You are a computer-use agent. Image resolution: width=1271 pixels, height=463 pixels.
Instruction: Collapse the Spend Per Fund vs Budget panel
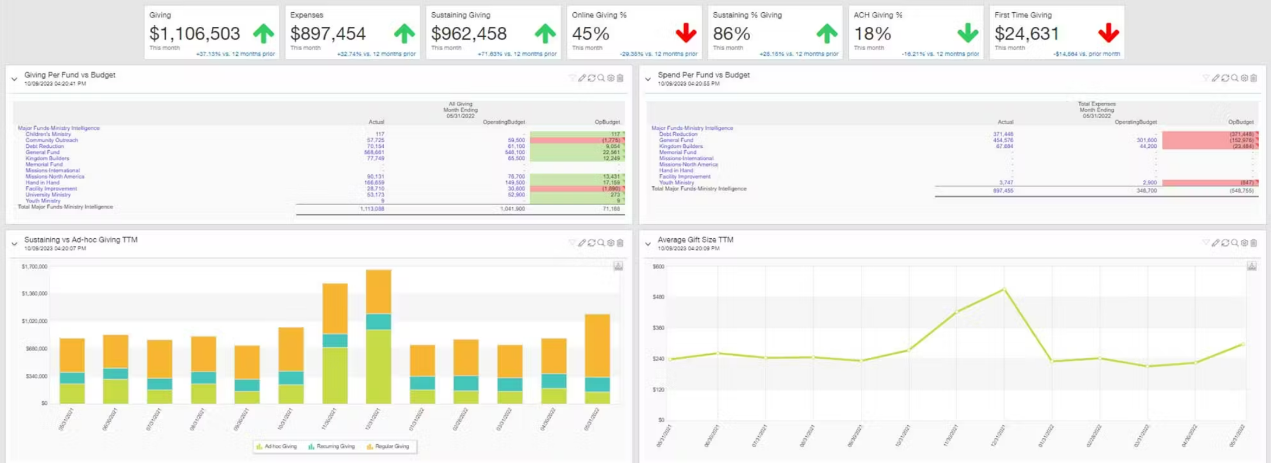[x=647, y=79]
